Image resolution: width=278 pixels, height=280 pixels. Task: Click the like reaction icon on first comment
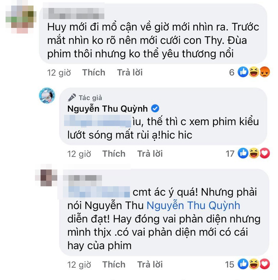[x=243, y=72]
